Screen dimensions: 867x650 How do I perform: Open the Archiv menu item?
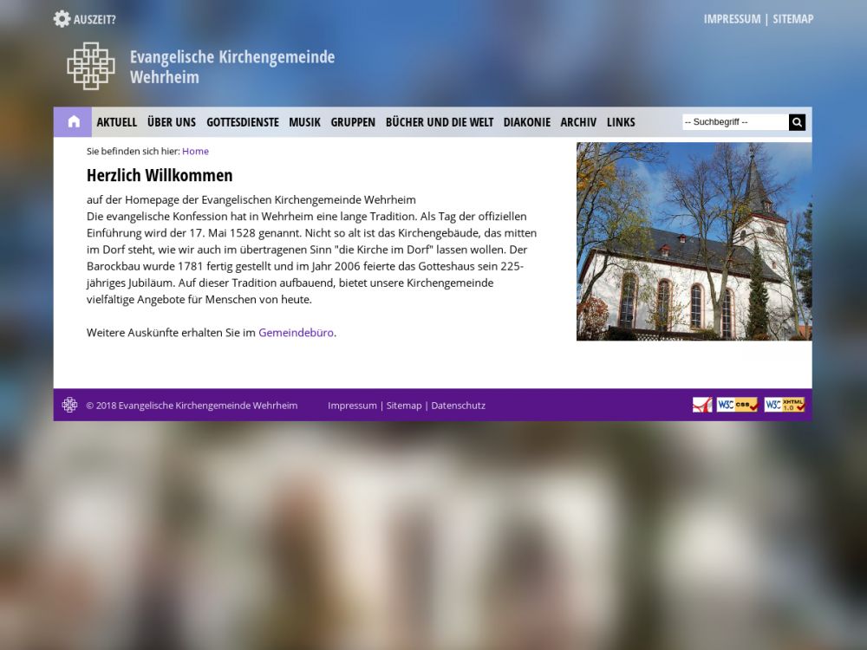coord(578,122)
